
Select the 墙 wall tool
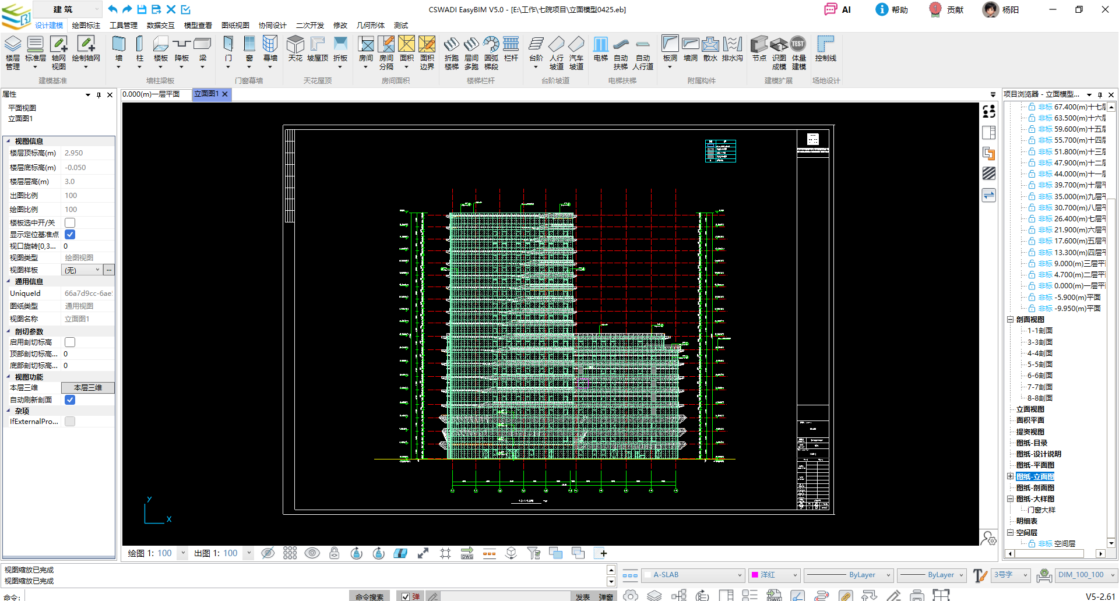tap(119, 50)
